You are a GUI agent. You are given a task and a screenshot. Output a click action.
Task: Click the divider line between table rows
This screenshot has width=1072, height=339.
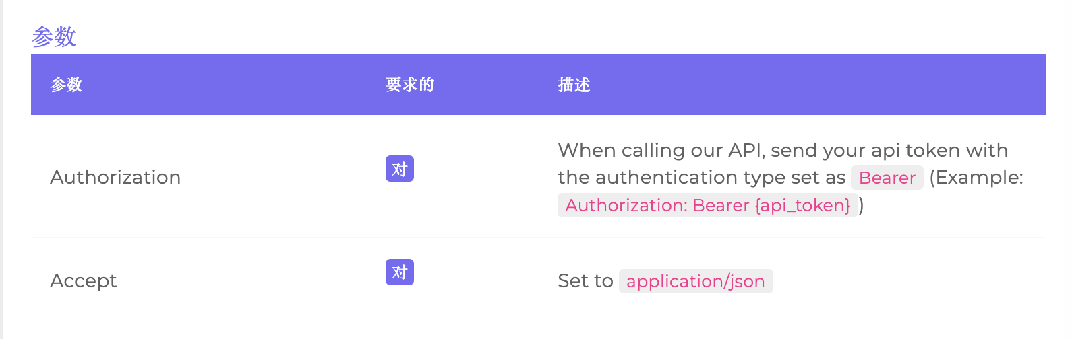point(539,237)
